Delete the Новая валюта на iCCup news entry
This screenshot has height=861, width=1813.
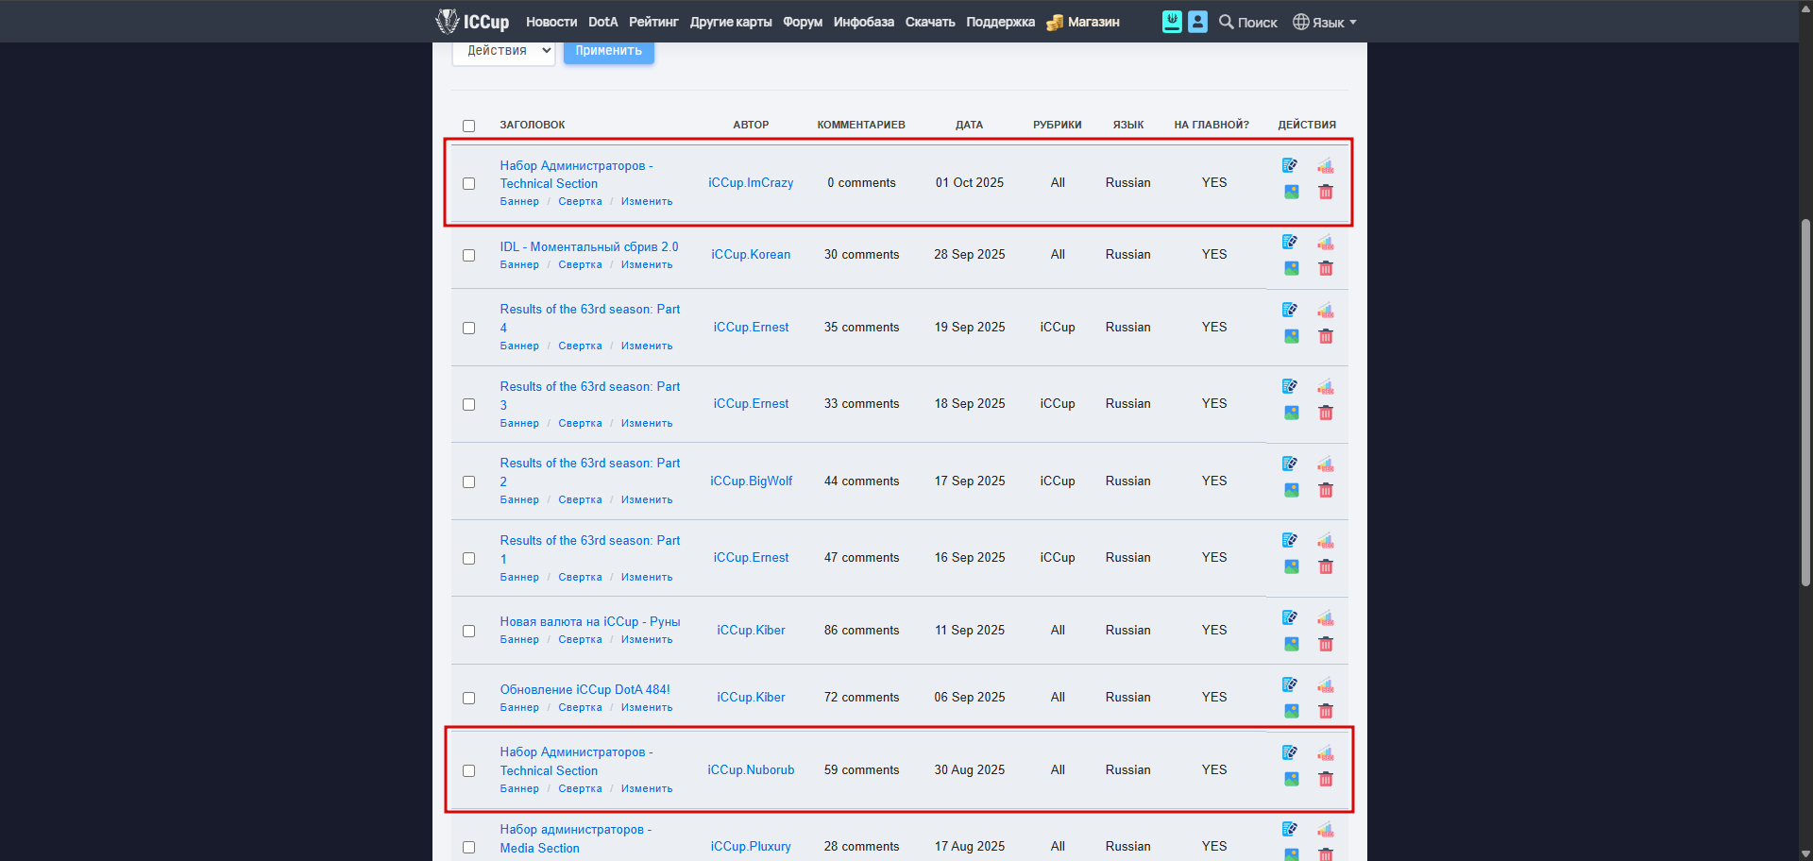tap(1326, 645)
